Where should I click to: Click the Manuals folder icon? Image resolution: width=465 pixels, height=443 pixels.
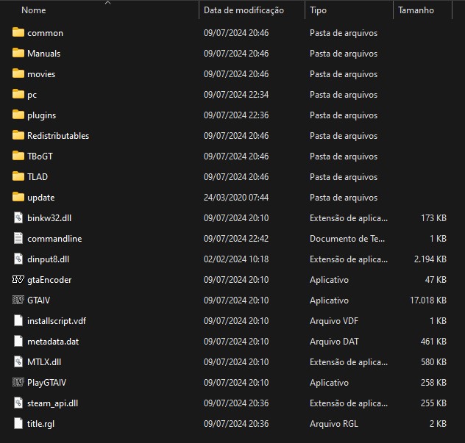point(18,53)
